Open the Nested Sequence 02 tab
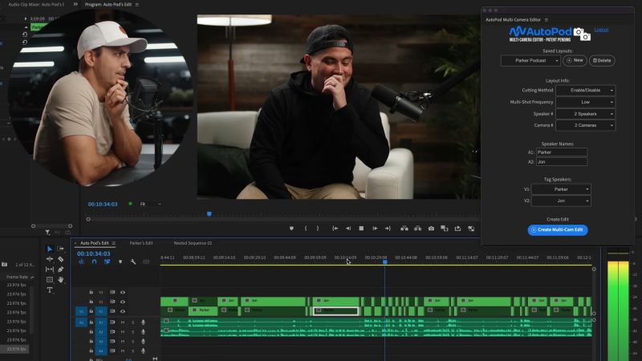 tap(193, 243)
